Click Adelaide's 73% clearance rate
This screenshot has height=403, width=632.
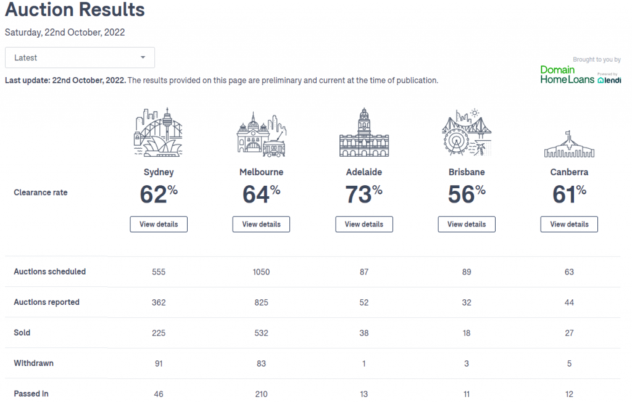364,194
